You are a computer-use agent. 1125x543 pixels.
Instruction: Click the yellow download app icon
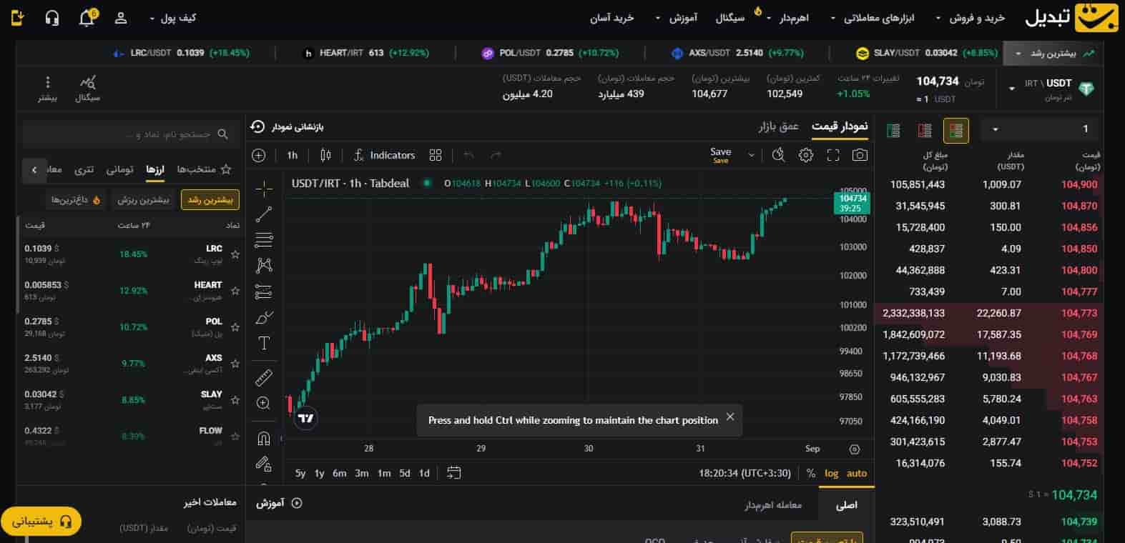click(18, 18)
